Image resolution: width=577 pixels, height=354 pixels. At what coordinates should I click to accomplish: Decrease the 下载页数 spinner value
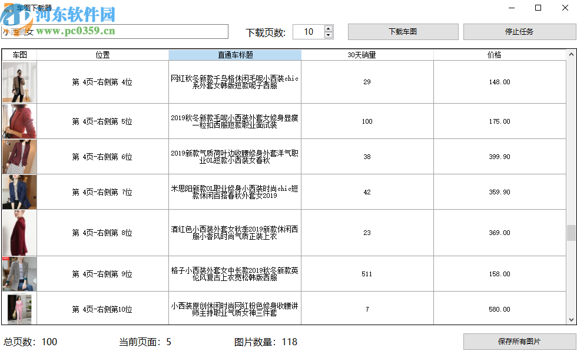coord(329,35)
